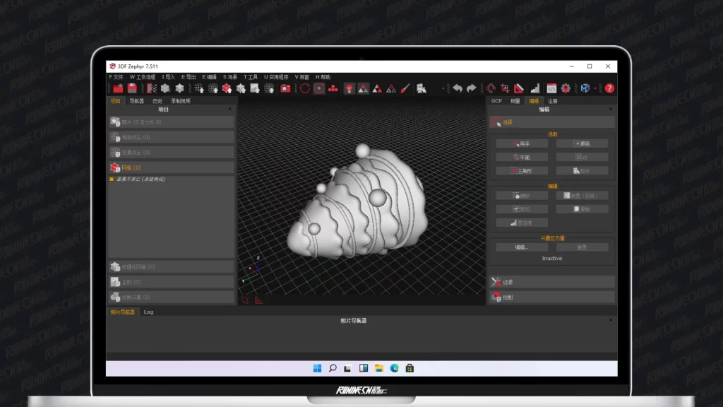Open the red question mark help icon

point(609,88)
